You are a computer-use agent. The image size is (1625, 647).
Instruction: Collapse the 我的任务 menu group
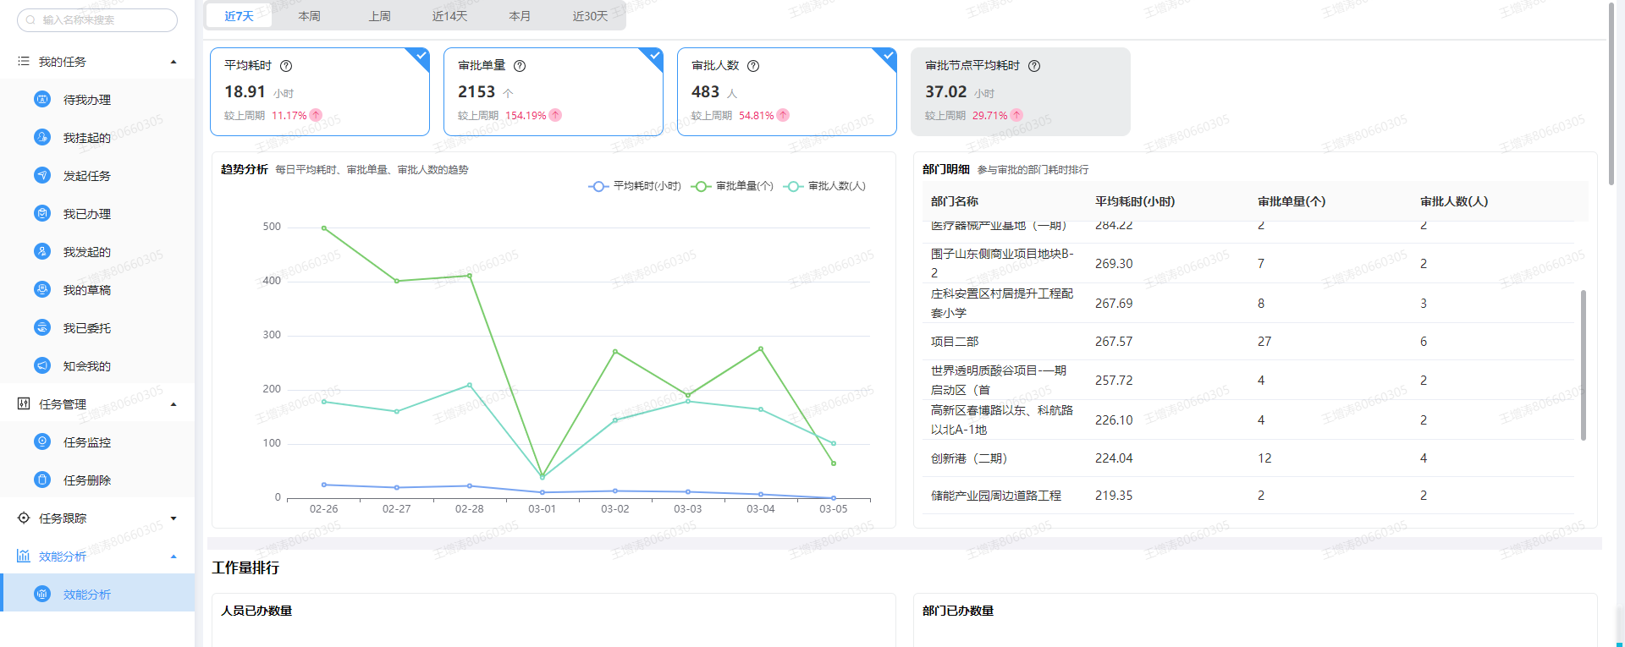coord(174,62)
